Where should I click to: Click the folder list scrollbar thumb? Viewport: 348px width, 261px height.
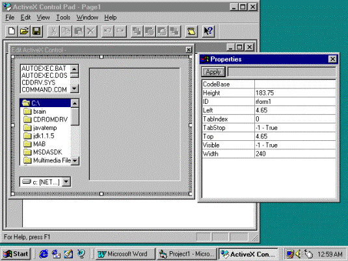click(x=75, y=116)
